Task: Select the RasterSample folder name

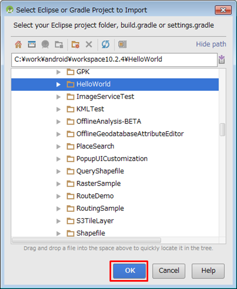Action: coord(99,183)
